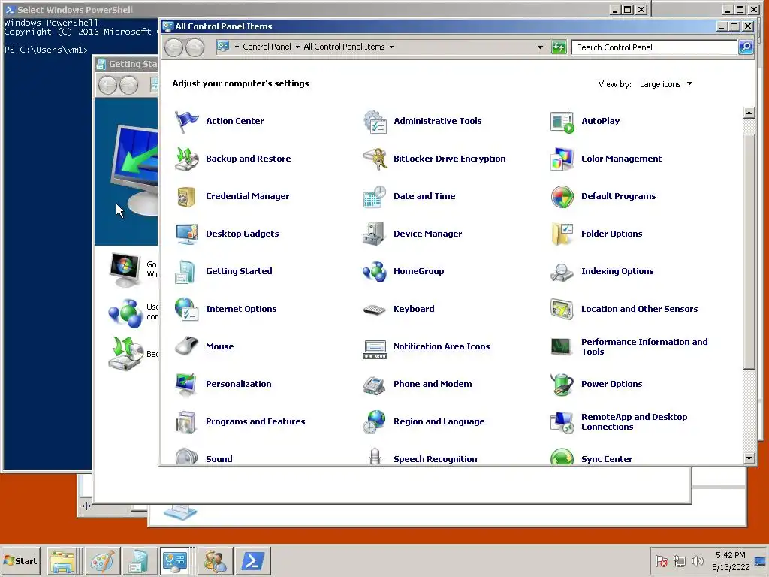Click the Mouse icon
The height and width of the screenshot is (577, 769).
click(x=186, y=346)
